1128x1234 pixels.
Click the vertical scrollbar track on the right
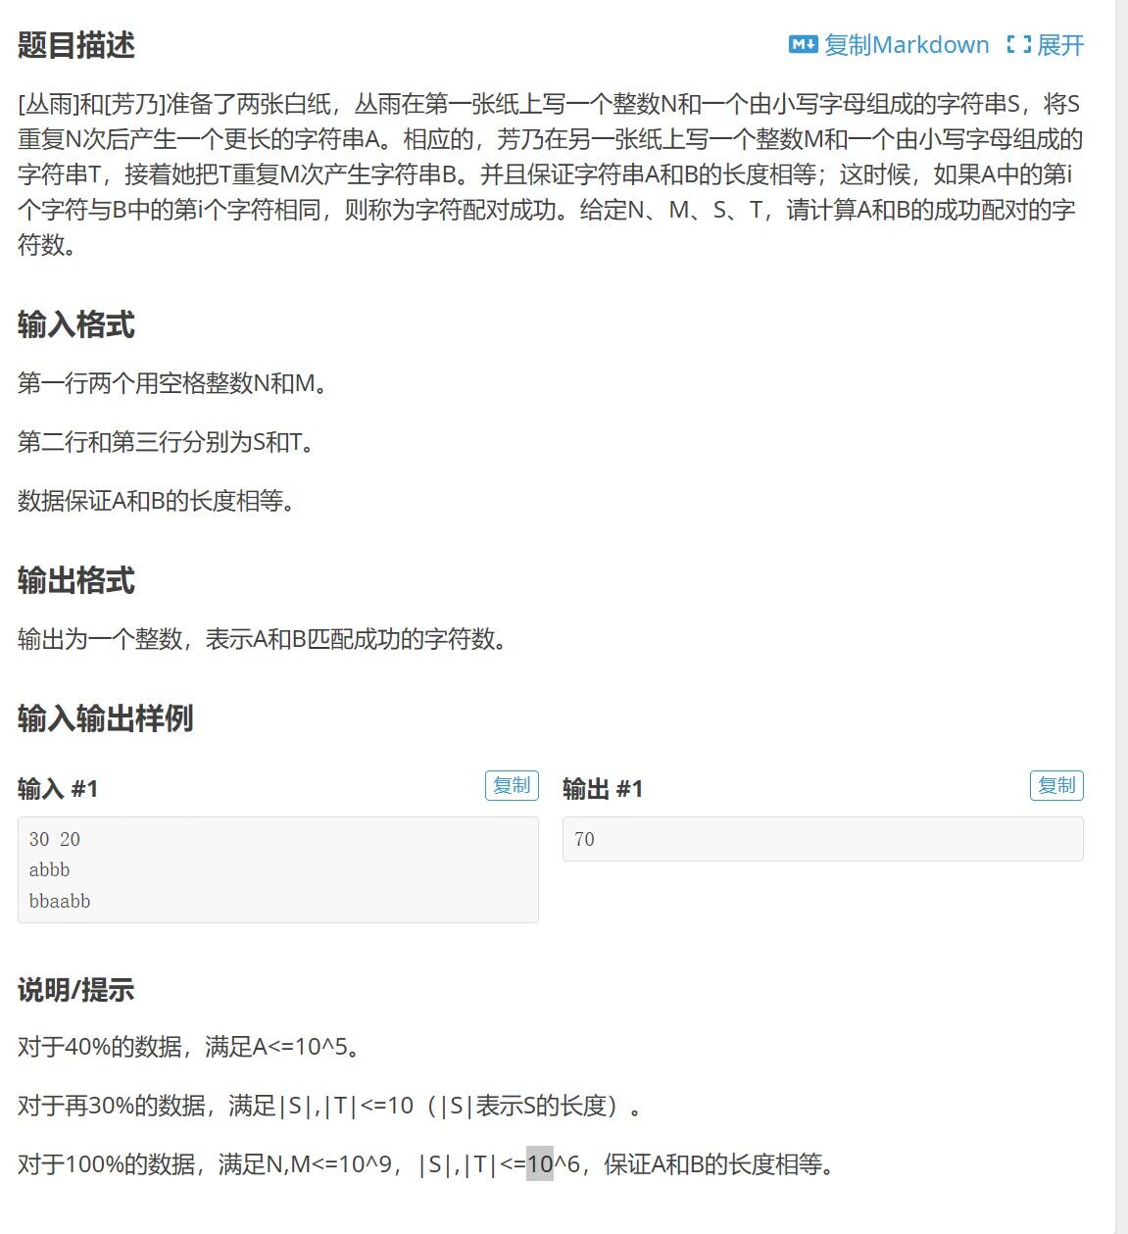(x=1122, y=617)
